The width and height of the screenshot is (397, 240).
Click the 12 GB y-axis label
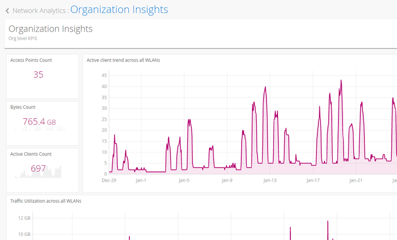pyautogui.click(x=24, y=218)
